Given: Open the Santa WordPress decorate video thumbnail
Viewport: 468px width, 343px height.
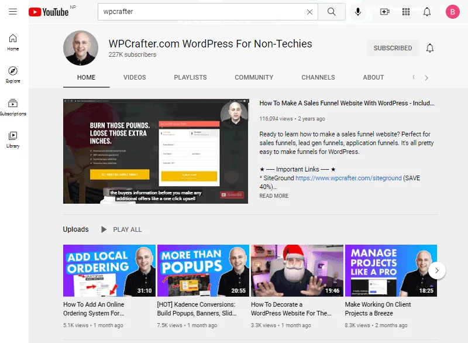Looking at the screenshot, I should pos(297,271).
